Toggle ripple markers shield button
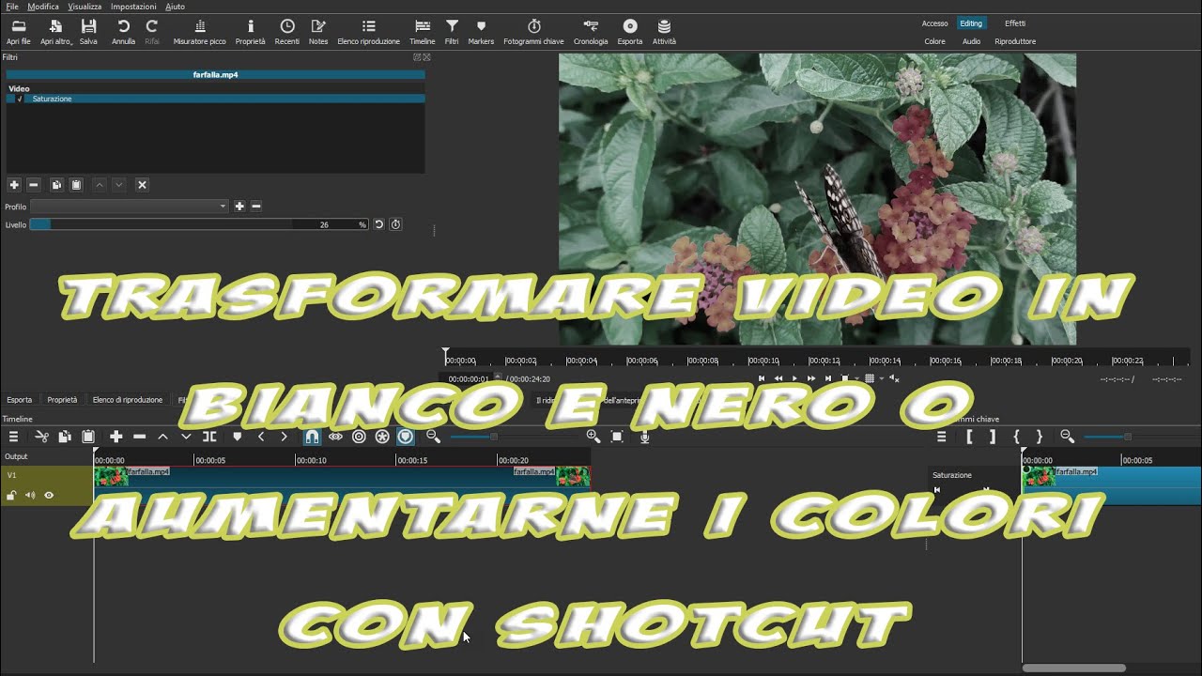The height and width of the screenshot is (676, 1202). click(x=406, y=437)
